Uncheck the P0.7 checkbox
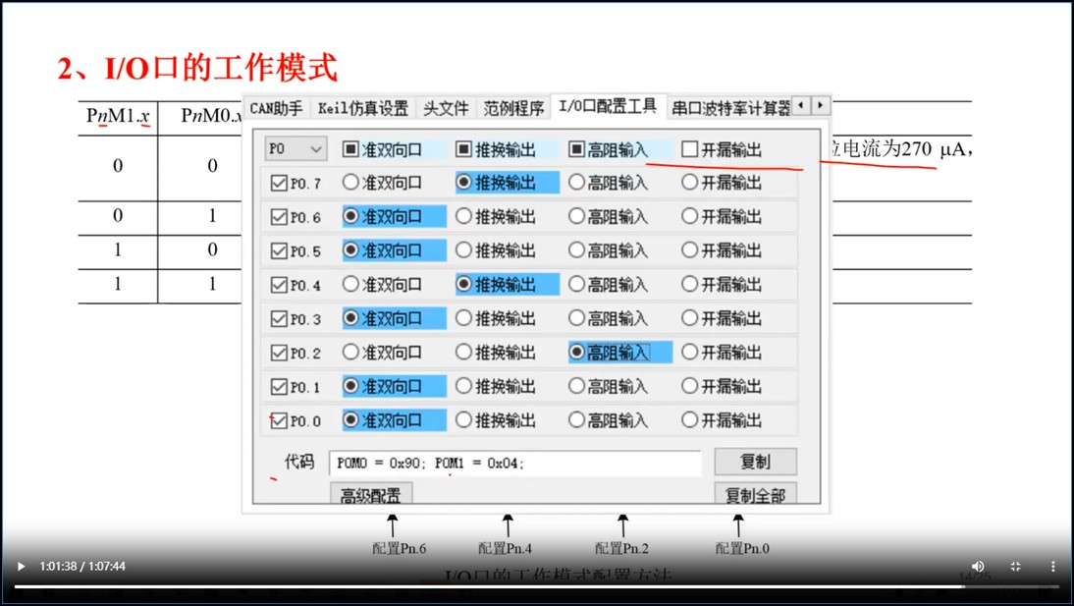Screen dimensions: 1074x606 [279, 184]
